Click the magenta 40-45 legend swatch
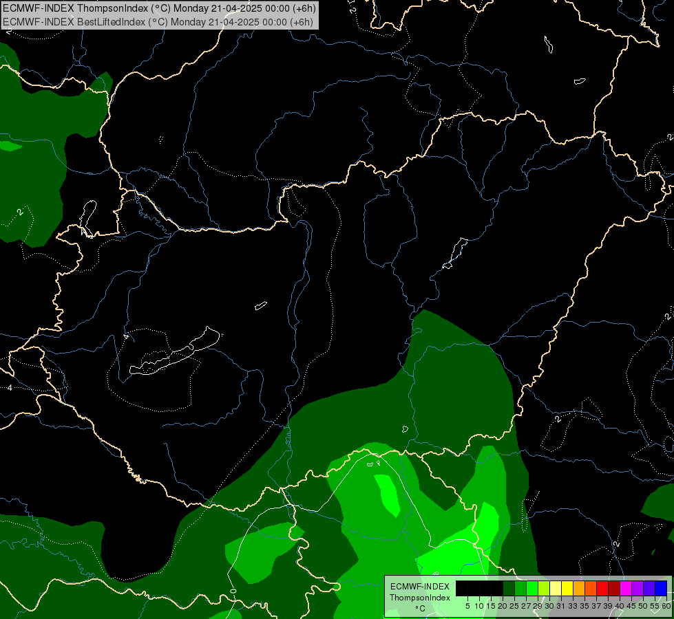Screen dimensions: 674x619 click(x=626, y=588)
